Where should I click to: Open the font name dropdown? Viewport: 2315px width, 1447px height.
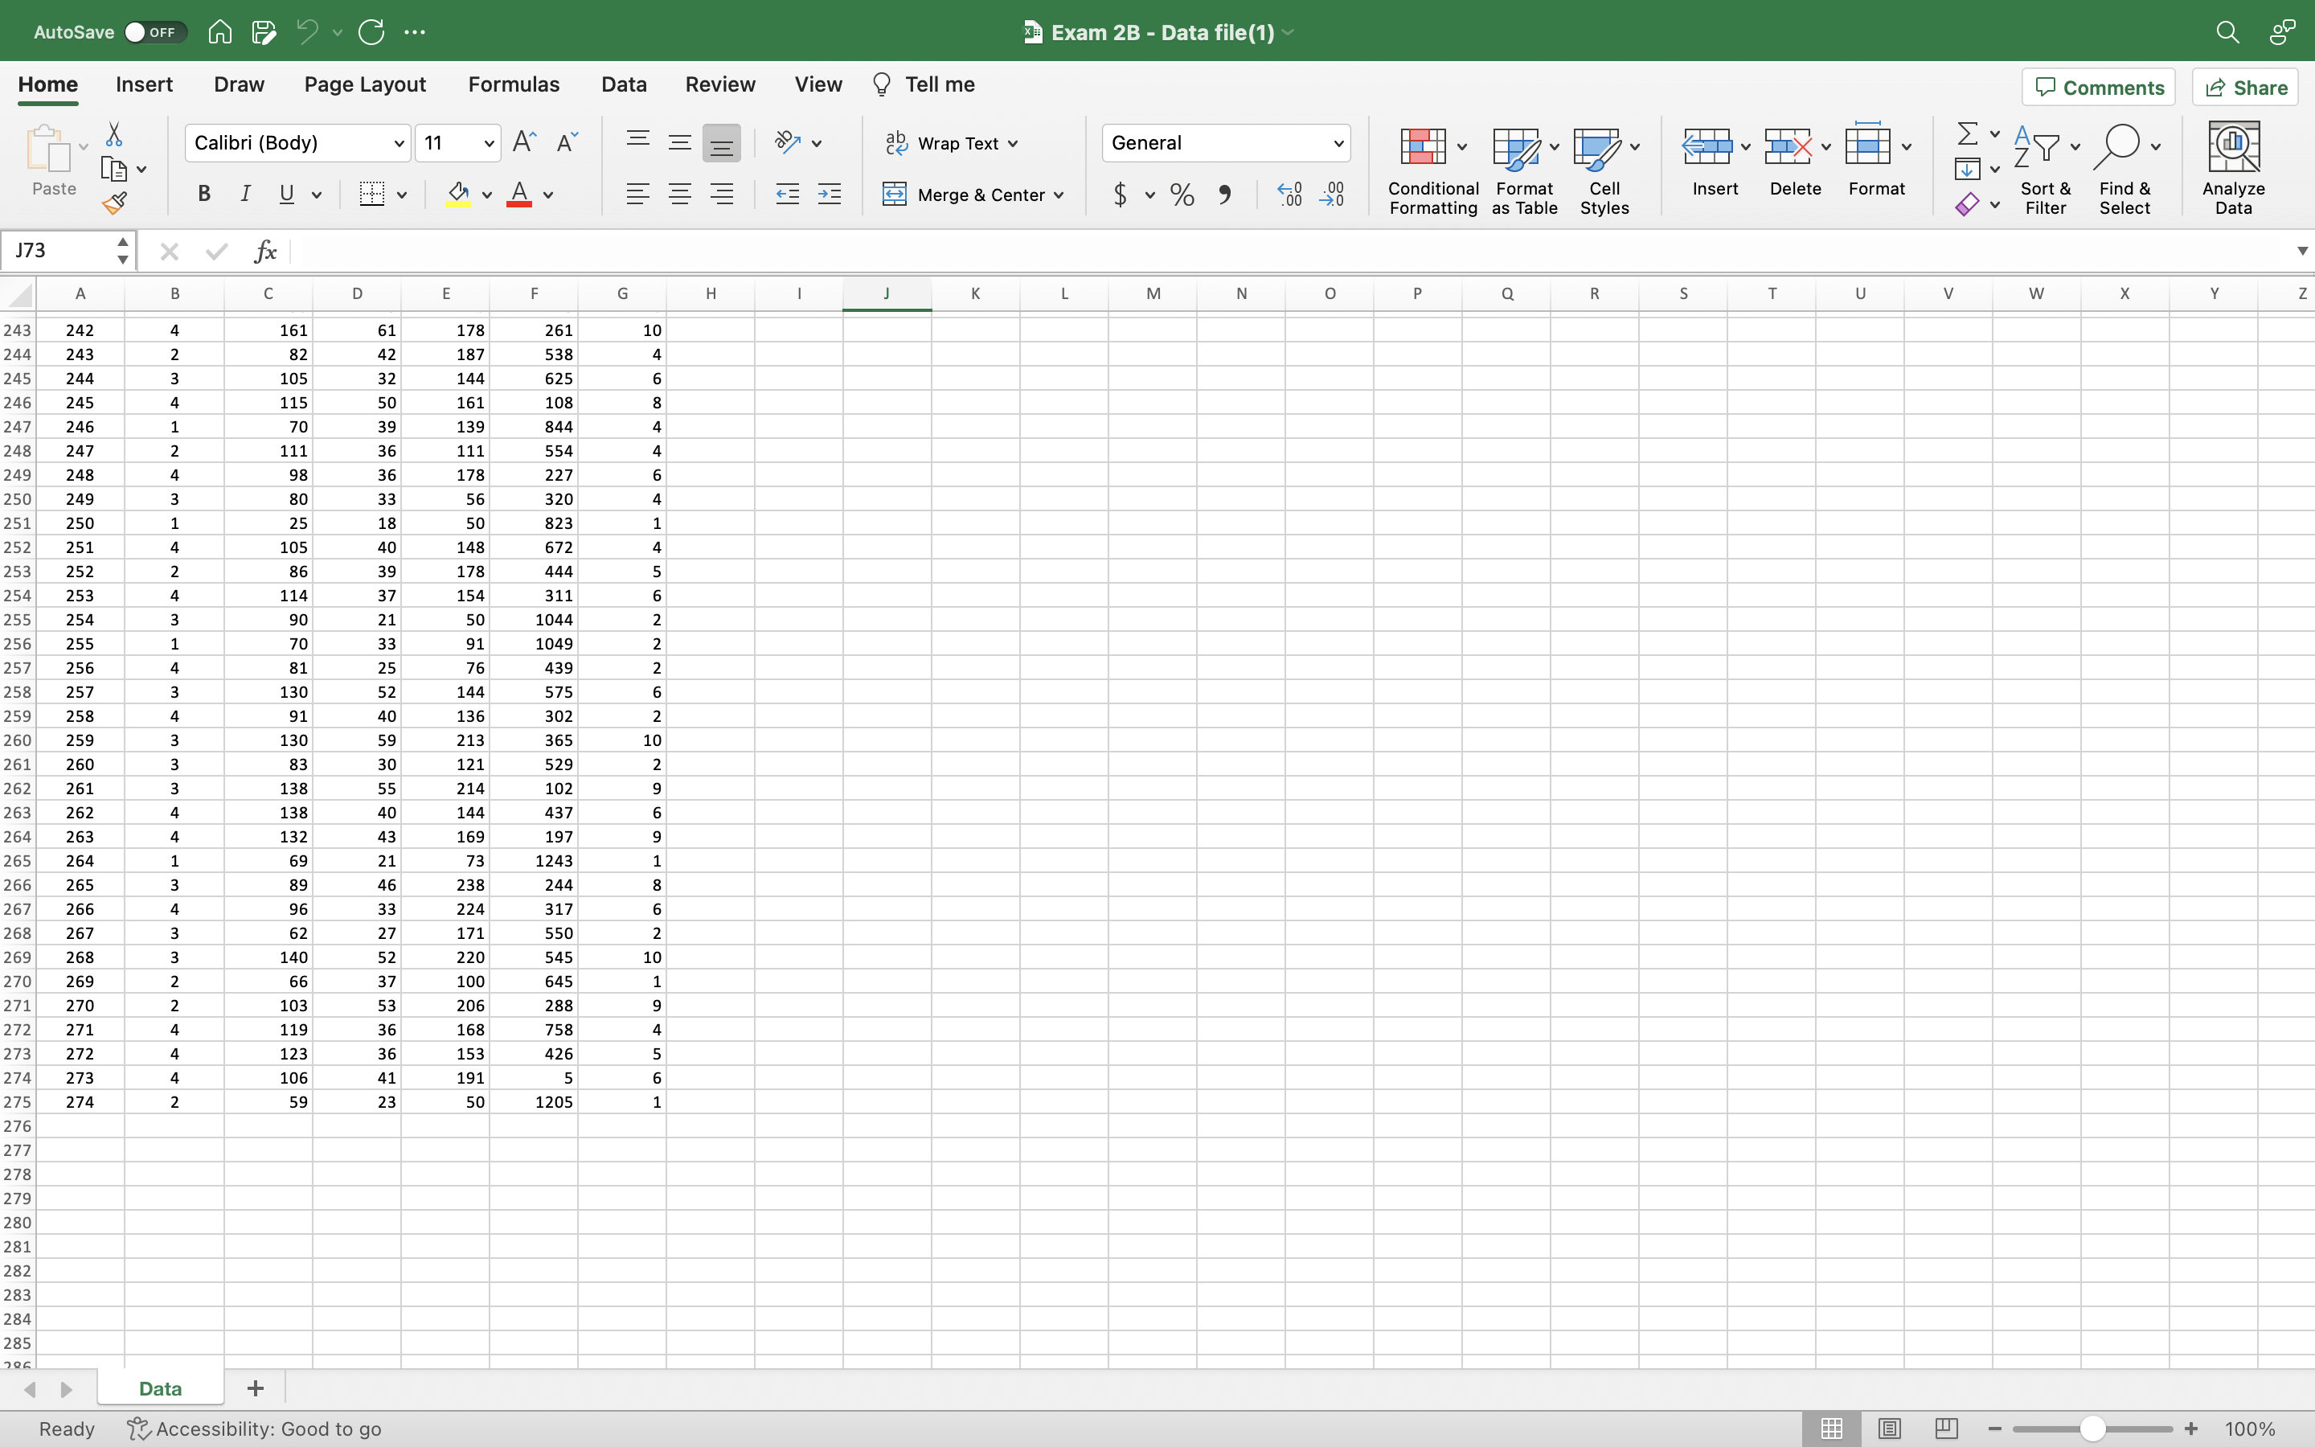(x=398, y=144)
